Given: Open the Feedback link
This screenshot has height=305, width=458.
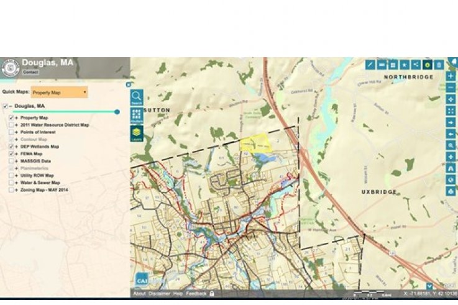Looking at the screenshot, I should tap(196, 293).
